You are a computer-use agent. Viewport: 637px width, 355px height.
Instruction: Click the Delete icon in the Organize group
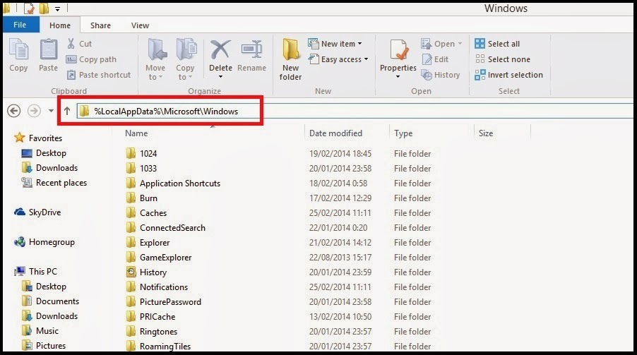click(220, 50)
